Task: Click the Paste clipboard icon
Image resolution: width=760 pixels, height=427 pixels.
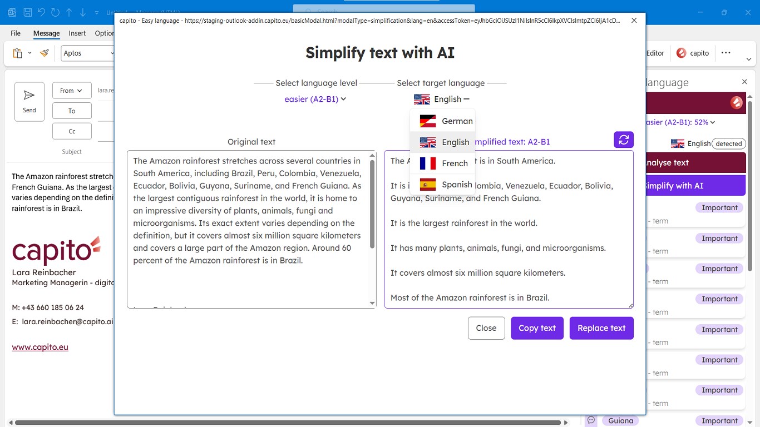Action: [17, 53]
